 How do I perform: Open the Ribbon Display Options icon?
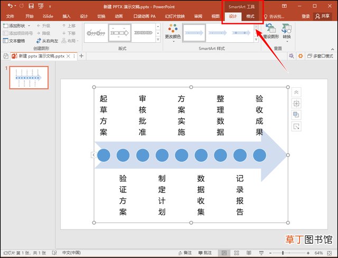coord(284,6)
